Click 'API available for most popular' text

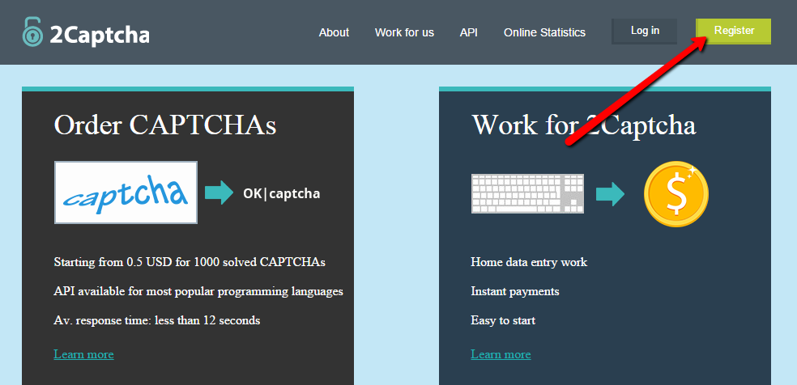[198, 292]
